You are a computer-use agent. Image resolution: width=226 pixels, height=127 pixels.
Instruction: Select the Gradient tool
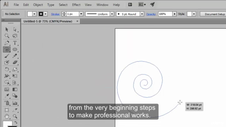15,89
